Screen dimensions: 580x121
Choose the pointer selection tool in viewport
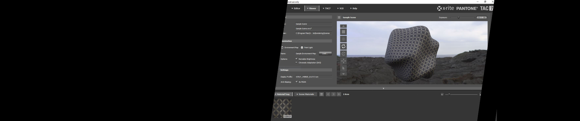(x=343, y=68)
